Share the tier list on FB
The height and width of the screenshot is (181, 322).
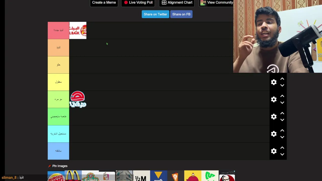(181, 14)
